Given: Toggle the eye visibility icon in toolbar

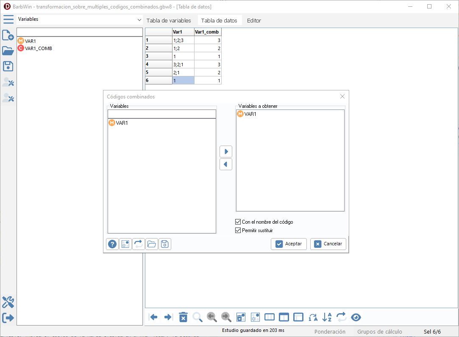Looking at the screenshot, I should [x=356, y=317].
